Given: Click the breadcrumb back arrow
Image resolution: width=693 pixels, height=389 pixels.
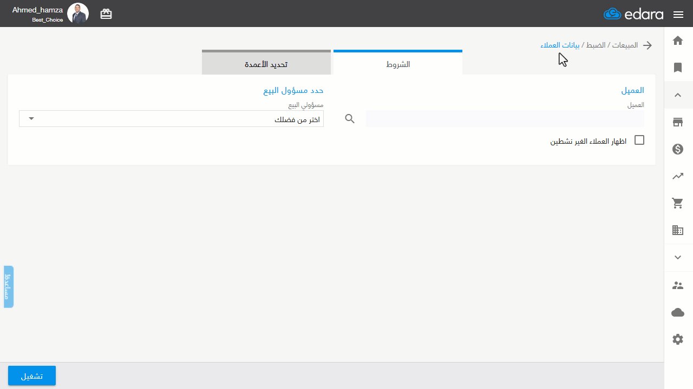Looking at the screenshot, I should coord(647,45).
